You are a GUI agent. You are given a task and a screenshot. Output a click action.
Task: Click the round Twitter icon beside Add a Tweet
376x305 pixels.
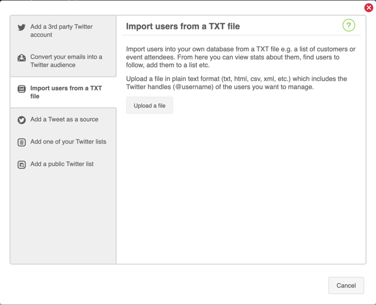point(21,119)
